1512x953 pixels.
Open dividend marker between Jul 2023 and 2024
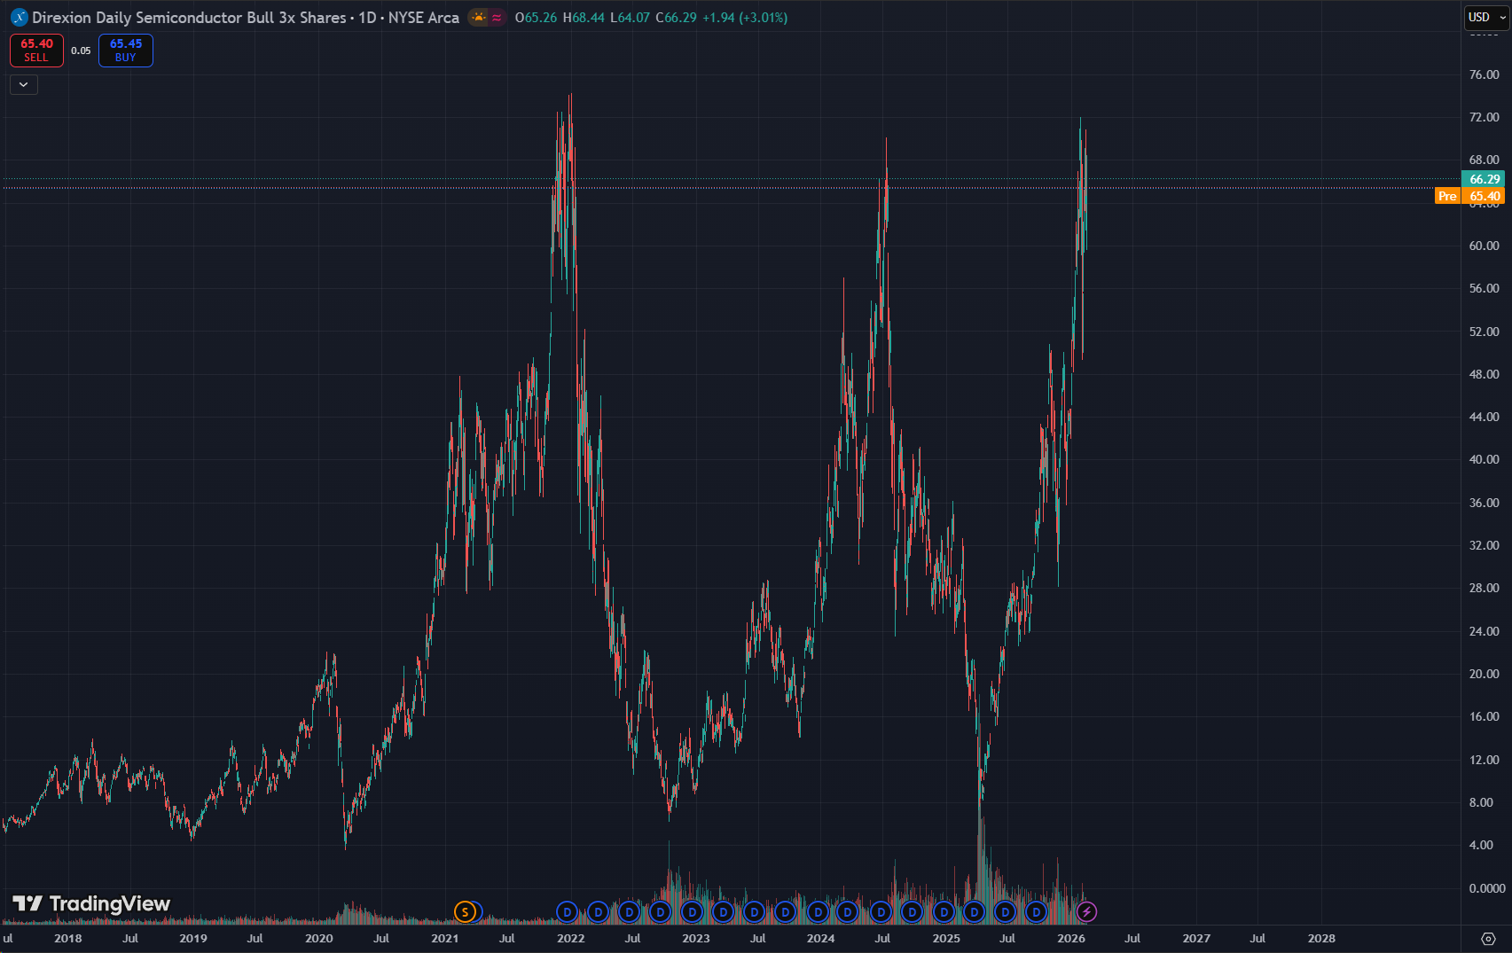[785, 911]
